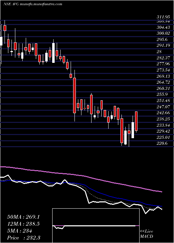Click the large red candlestick dropping from 265

pyautogui.click(x=74, y=95)
